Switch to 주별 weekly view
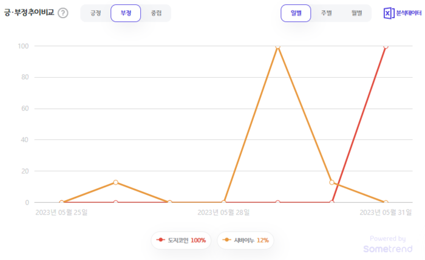This screenshot has width=425, height=260. tap(327, 13)
